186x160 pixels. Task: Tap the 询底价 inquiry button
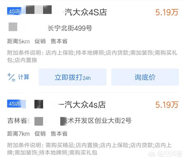(145, 77)
